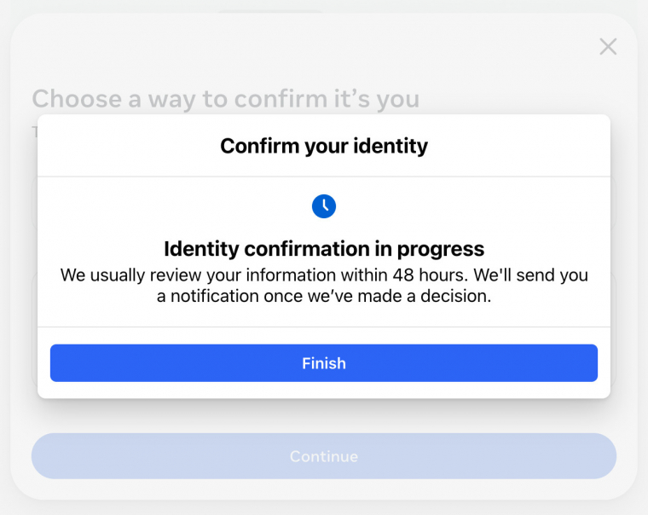The width and height of the screenshot is (648, 515).
Task: Click the empty white space beside the clock icon
Action: (454, 205)
